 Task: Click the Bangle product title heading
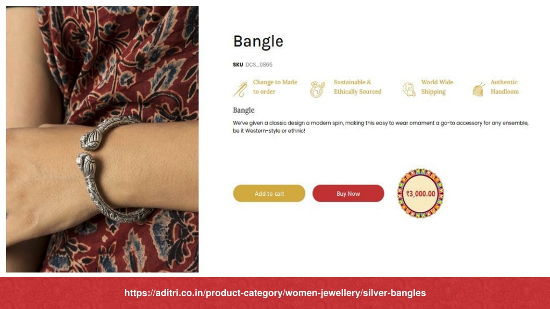click(x=258, y=41)
